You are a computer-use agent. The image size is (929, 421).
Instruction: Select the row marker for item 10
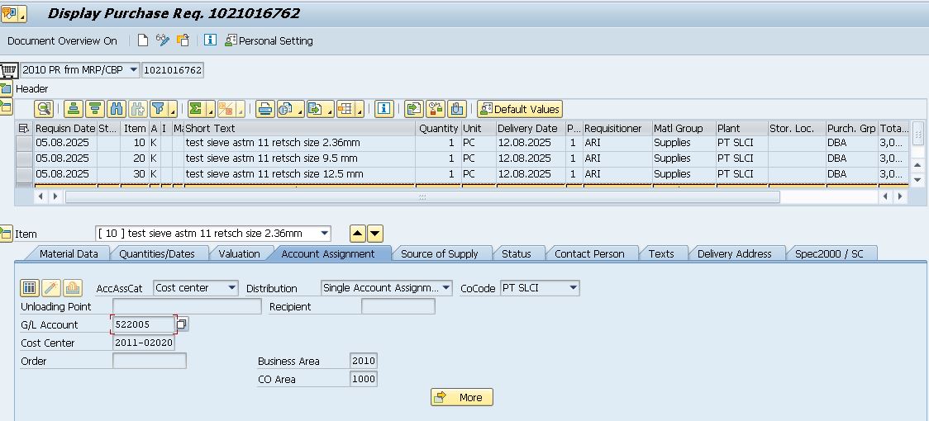point(24,143)
